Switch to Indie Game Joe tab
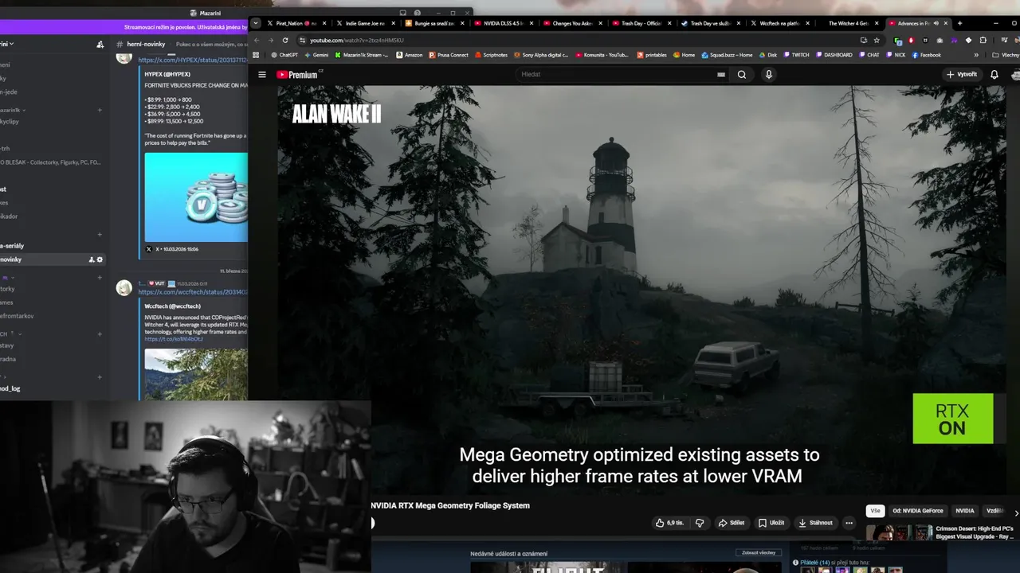 [x=365, y=23]
